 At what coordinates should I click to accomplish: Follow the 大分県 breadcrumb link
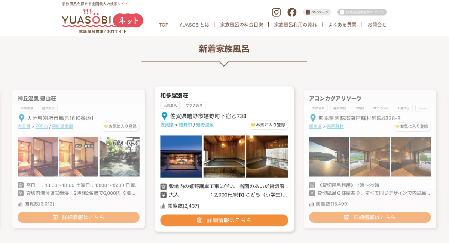tap(24, 127)
